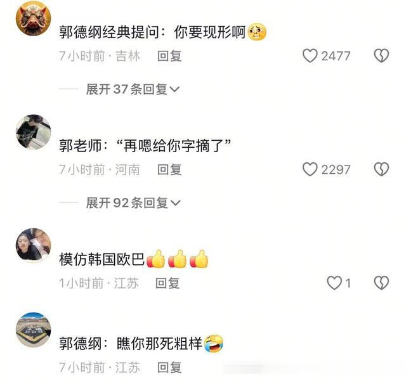Like the 郭老师 comment with 2297 likes
Viewport: 406px width, 383px height.
click(310, 169)
